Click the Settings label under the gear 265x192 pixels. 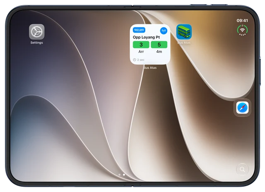click(37, 43)
